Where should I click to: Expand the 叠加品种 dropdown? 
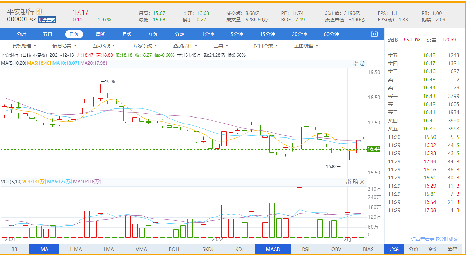[185, 46]
